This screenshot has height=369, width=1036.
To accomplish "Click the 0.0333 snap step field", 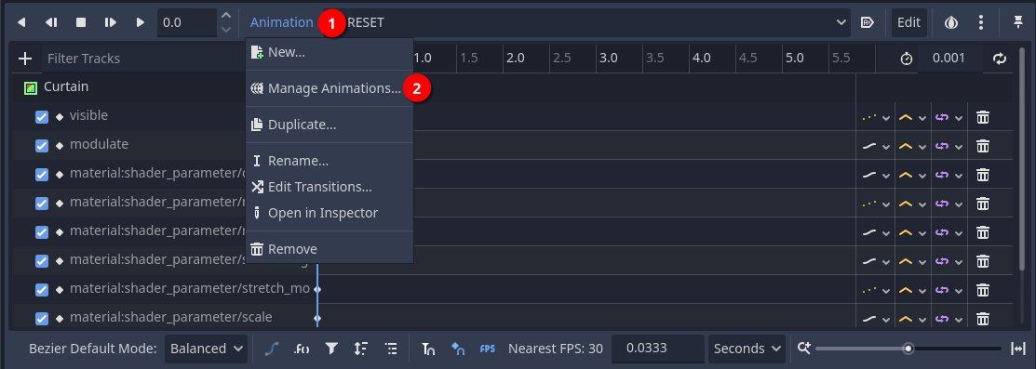I will coord(657,349).
